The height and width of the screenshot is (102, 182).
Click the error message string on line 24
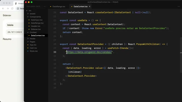pos(135,28)
